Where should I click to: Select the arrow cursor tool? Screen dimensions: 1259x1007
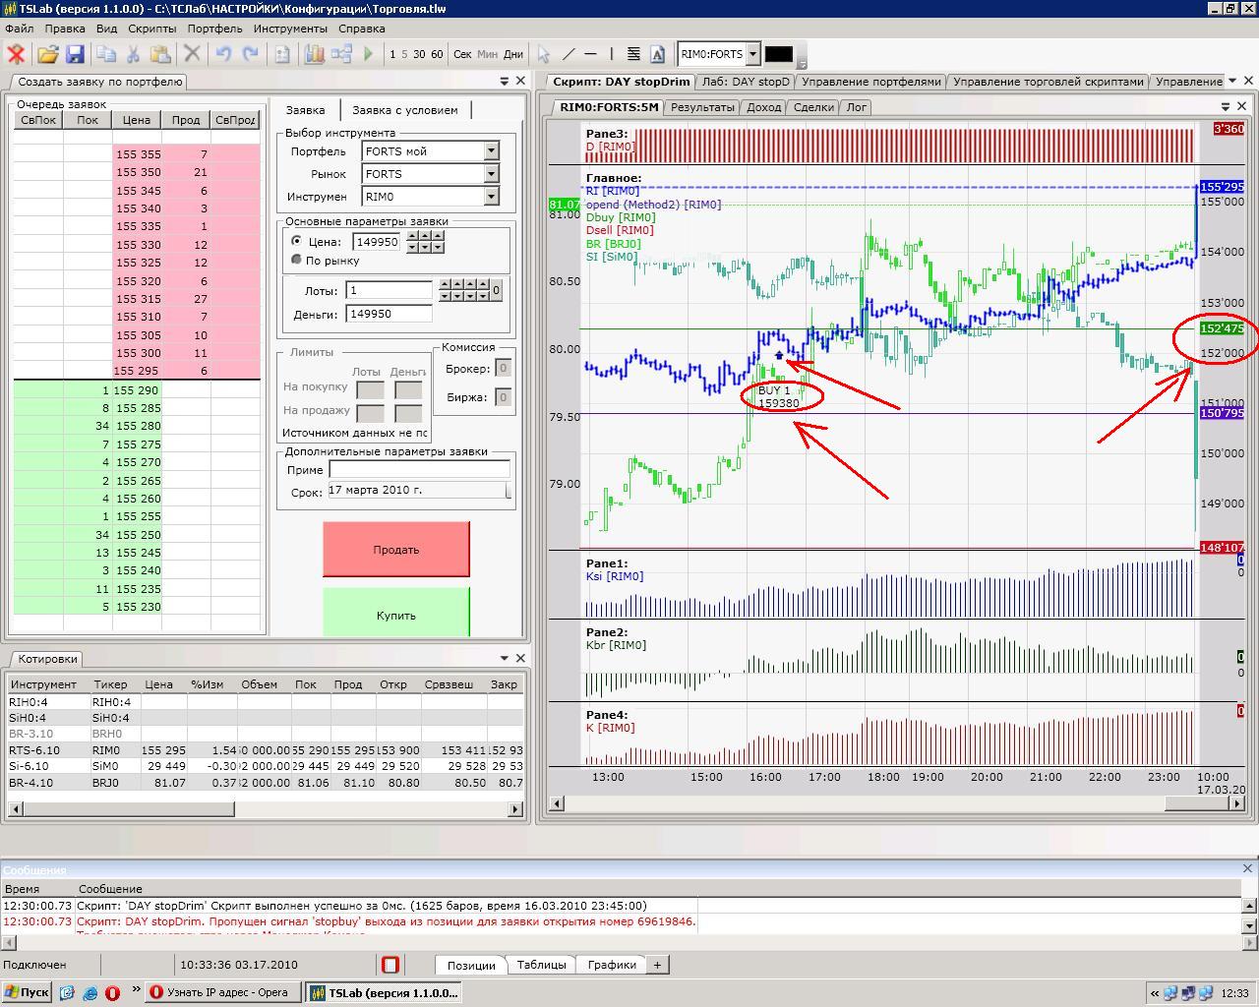[x=543, y=54]
